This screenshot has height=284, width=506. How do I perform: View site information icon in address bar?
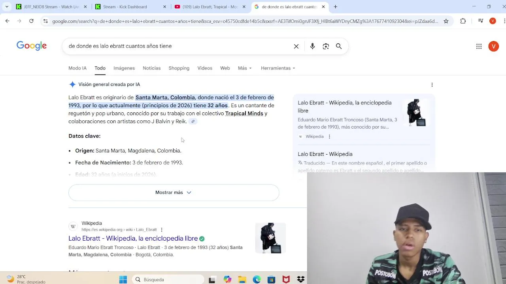click(45, 21)
